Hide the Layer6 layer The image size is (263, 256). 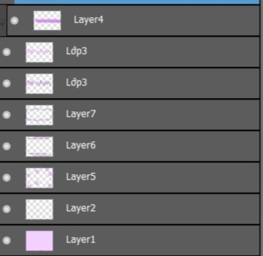pos(6,146)
